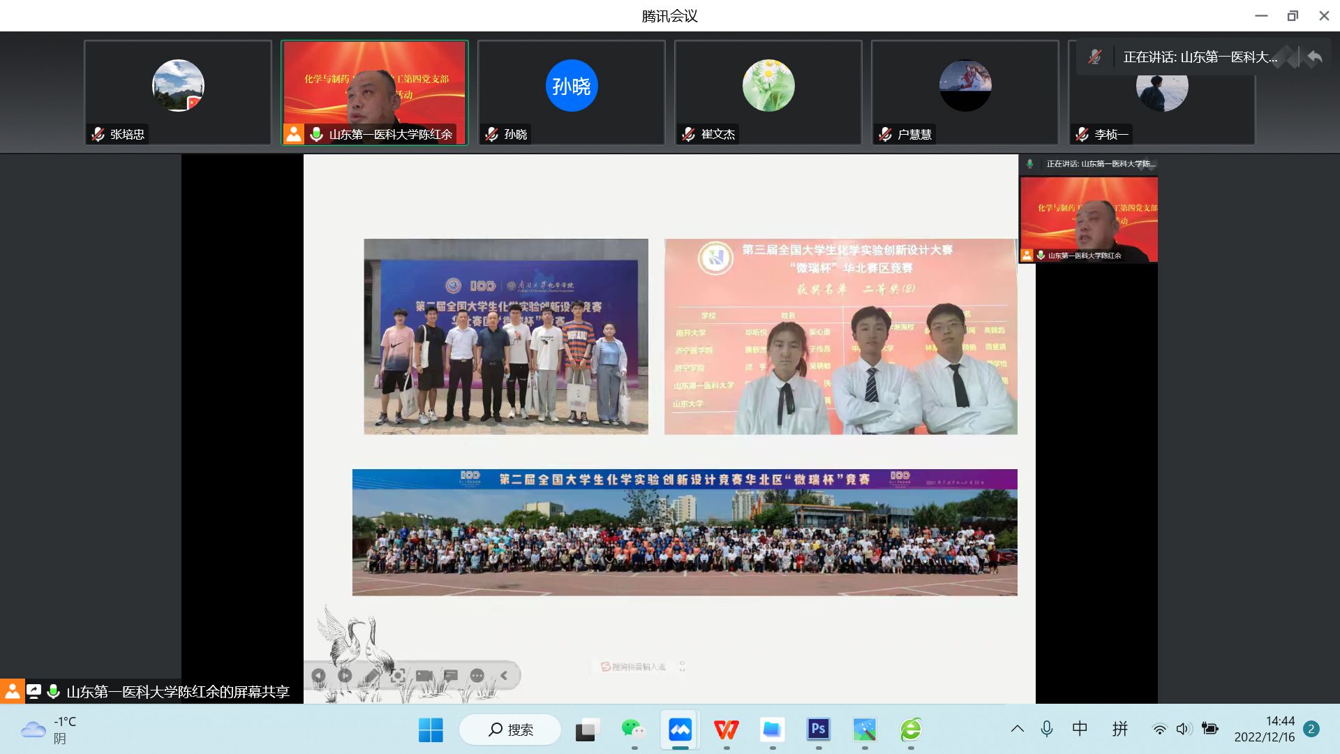Open Tencent Meeting icon in taskbar
The image size is (1340, 754).
[x=680, y=730]
